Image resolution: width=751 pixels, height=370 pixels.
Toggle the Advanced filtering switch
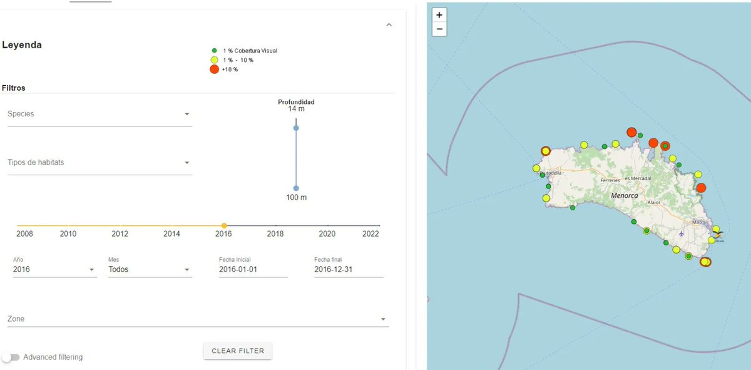pos(11,357)
